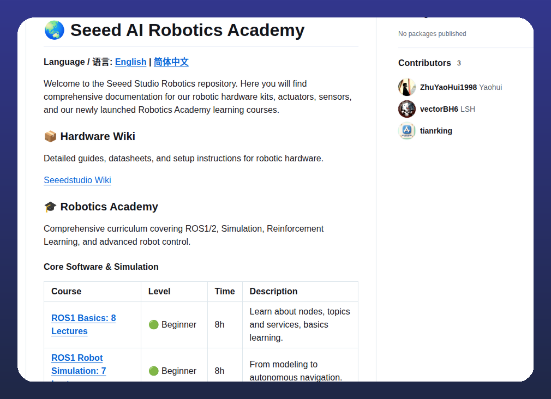Click 8h time in ROS1 Basics row
Viewport: 551px width, 399px height.
point(220,324)
